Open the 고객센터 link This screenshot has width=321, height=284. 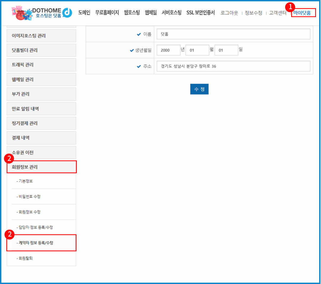point(277,13)
